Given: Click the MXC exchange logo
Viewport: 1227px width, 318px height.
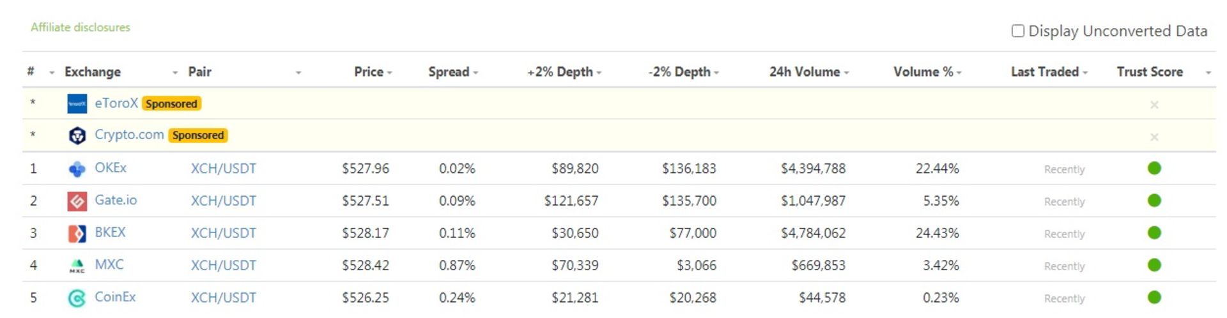Looking at the screenshot, I should coord(77,266).
